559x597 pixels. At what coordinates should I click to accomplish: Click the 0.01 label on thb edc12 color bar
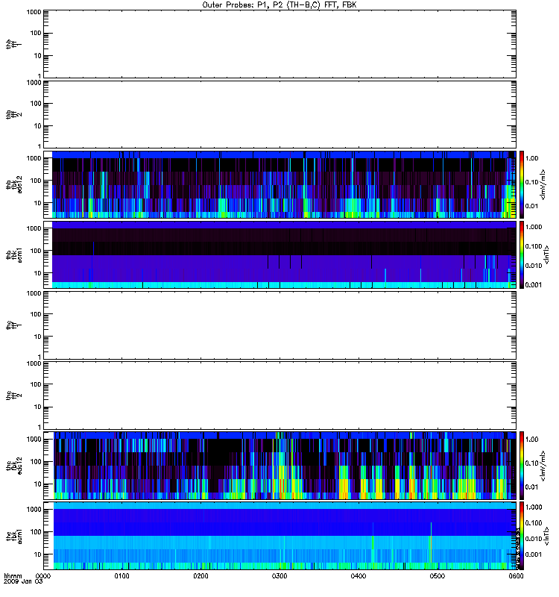click(531, 206)
